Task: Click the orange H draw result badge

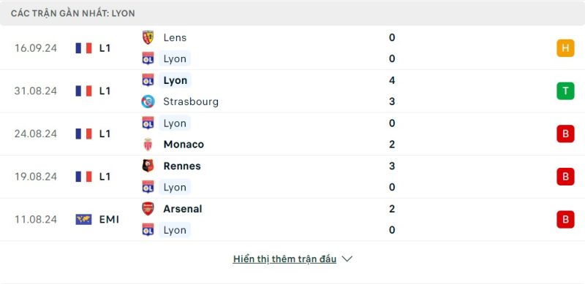Action: tap(565, 48)
